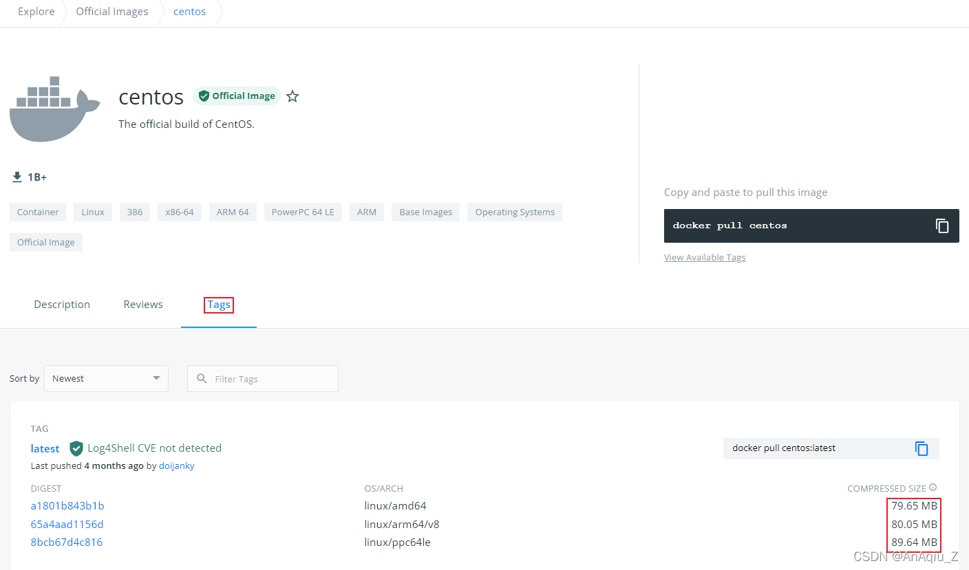Screen dimensions: 969x570
Task: Click the 1B+ downloads text
Action: click(37, 177)
